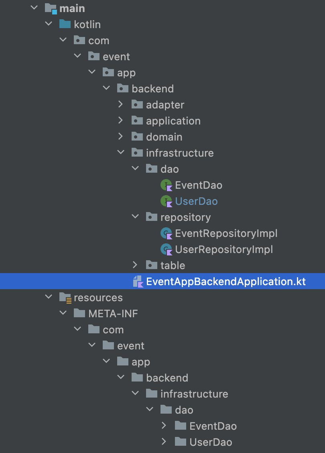Click the main module folder icon
Image resolution: width=325 pixels, height=453 pixels.
(x=51, y=8)
